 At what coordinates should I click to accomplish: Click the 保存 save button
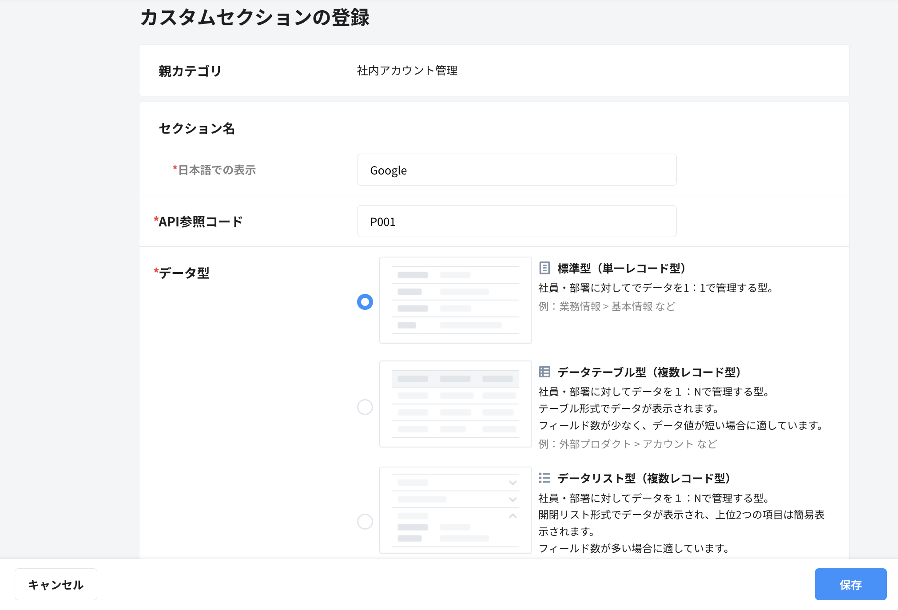coord(851,584)
